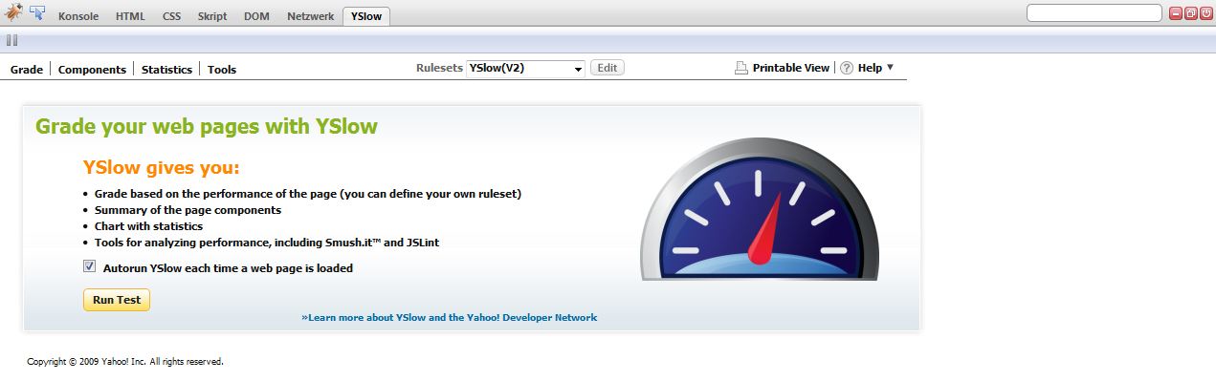
Task: Open the Components view
Action: pyautogui.click(x=92, y=70)
